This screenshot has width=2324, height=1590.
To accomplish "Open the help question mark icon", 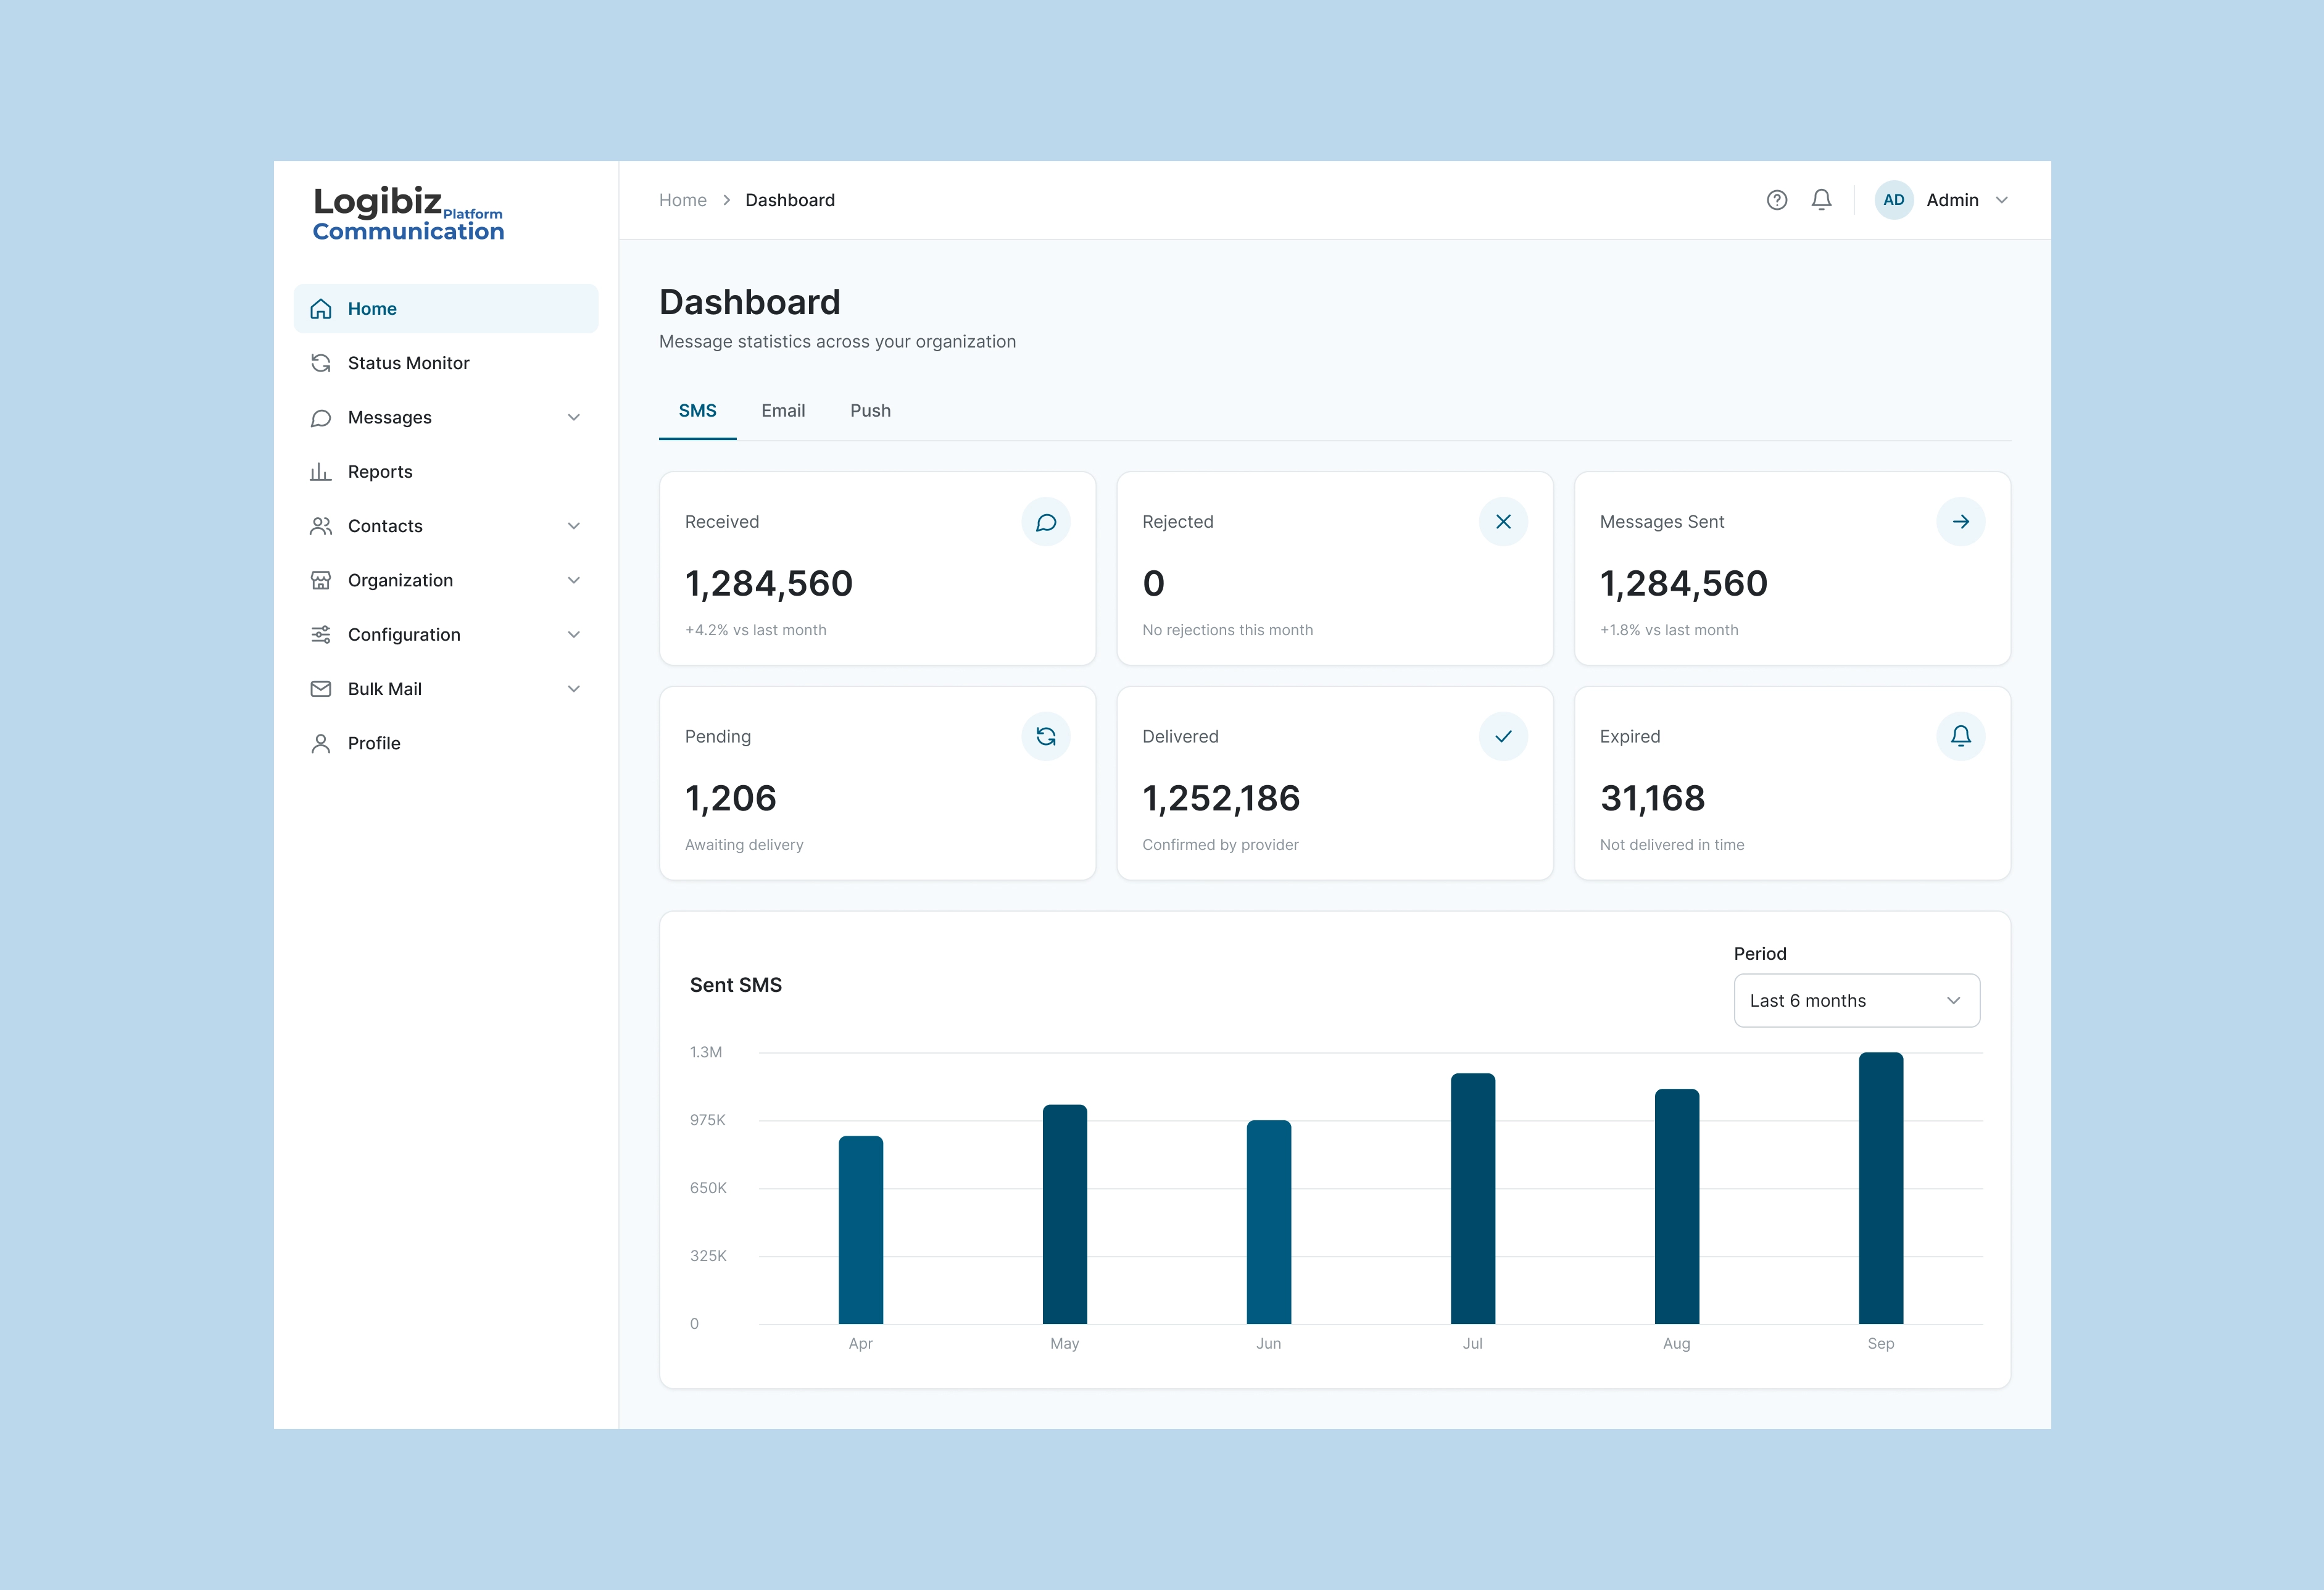I will tap(1776, 200).
